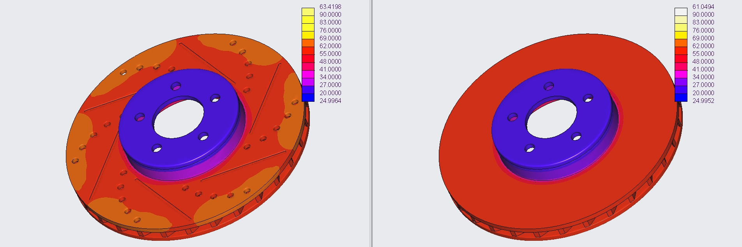
Task: Click the 61.0494 maximum value label
Action: pyautogui.click(x=703, y=7)
